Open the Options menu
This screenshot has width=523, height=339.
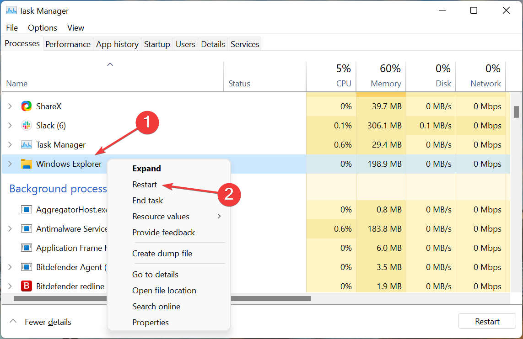[42, 28]
